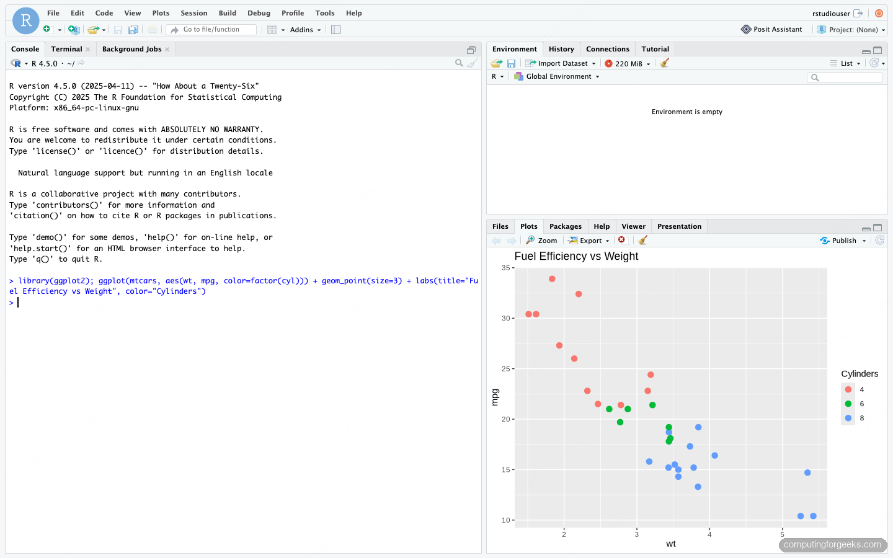The height and width of the screenshot is (558, 893).
Task: Switch to the History tab
Action: pos(561,48)
